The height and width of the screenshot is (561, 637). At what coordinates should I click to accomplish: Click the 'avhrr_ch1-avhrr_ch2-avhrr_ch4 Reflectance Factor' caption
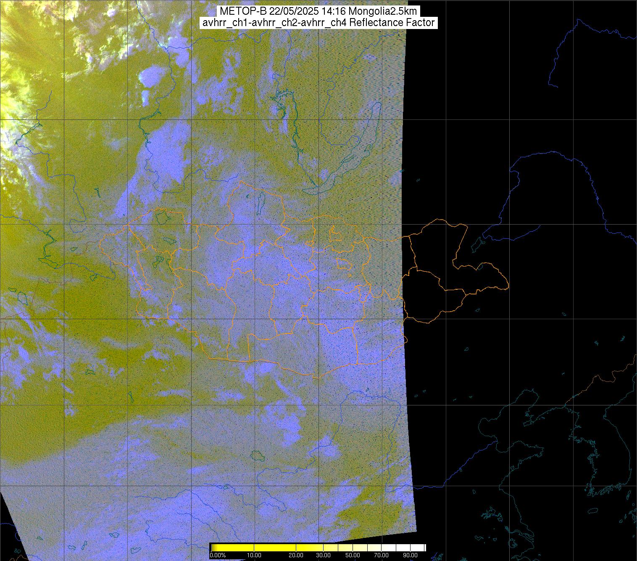[318, 23]
